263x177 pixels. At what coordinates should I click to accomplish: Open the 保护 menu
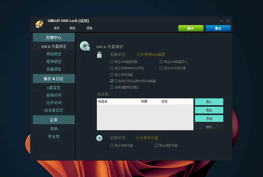[x=57, y=28]
